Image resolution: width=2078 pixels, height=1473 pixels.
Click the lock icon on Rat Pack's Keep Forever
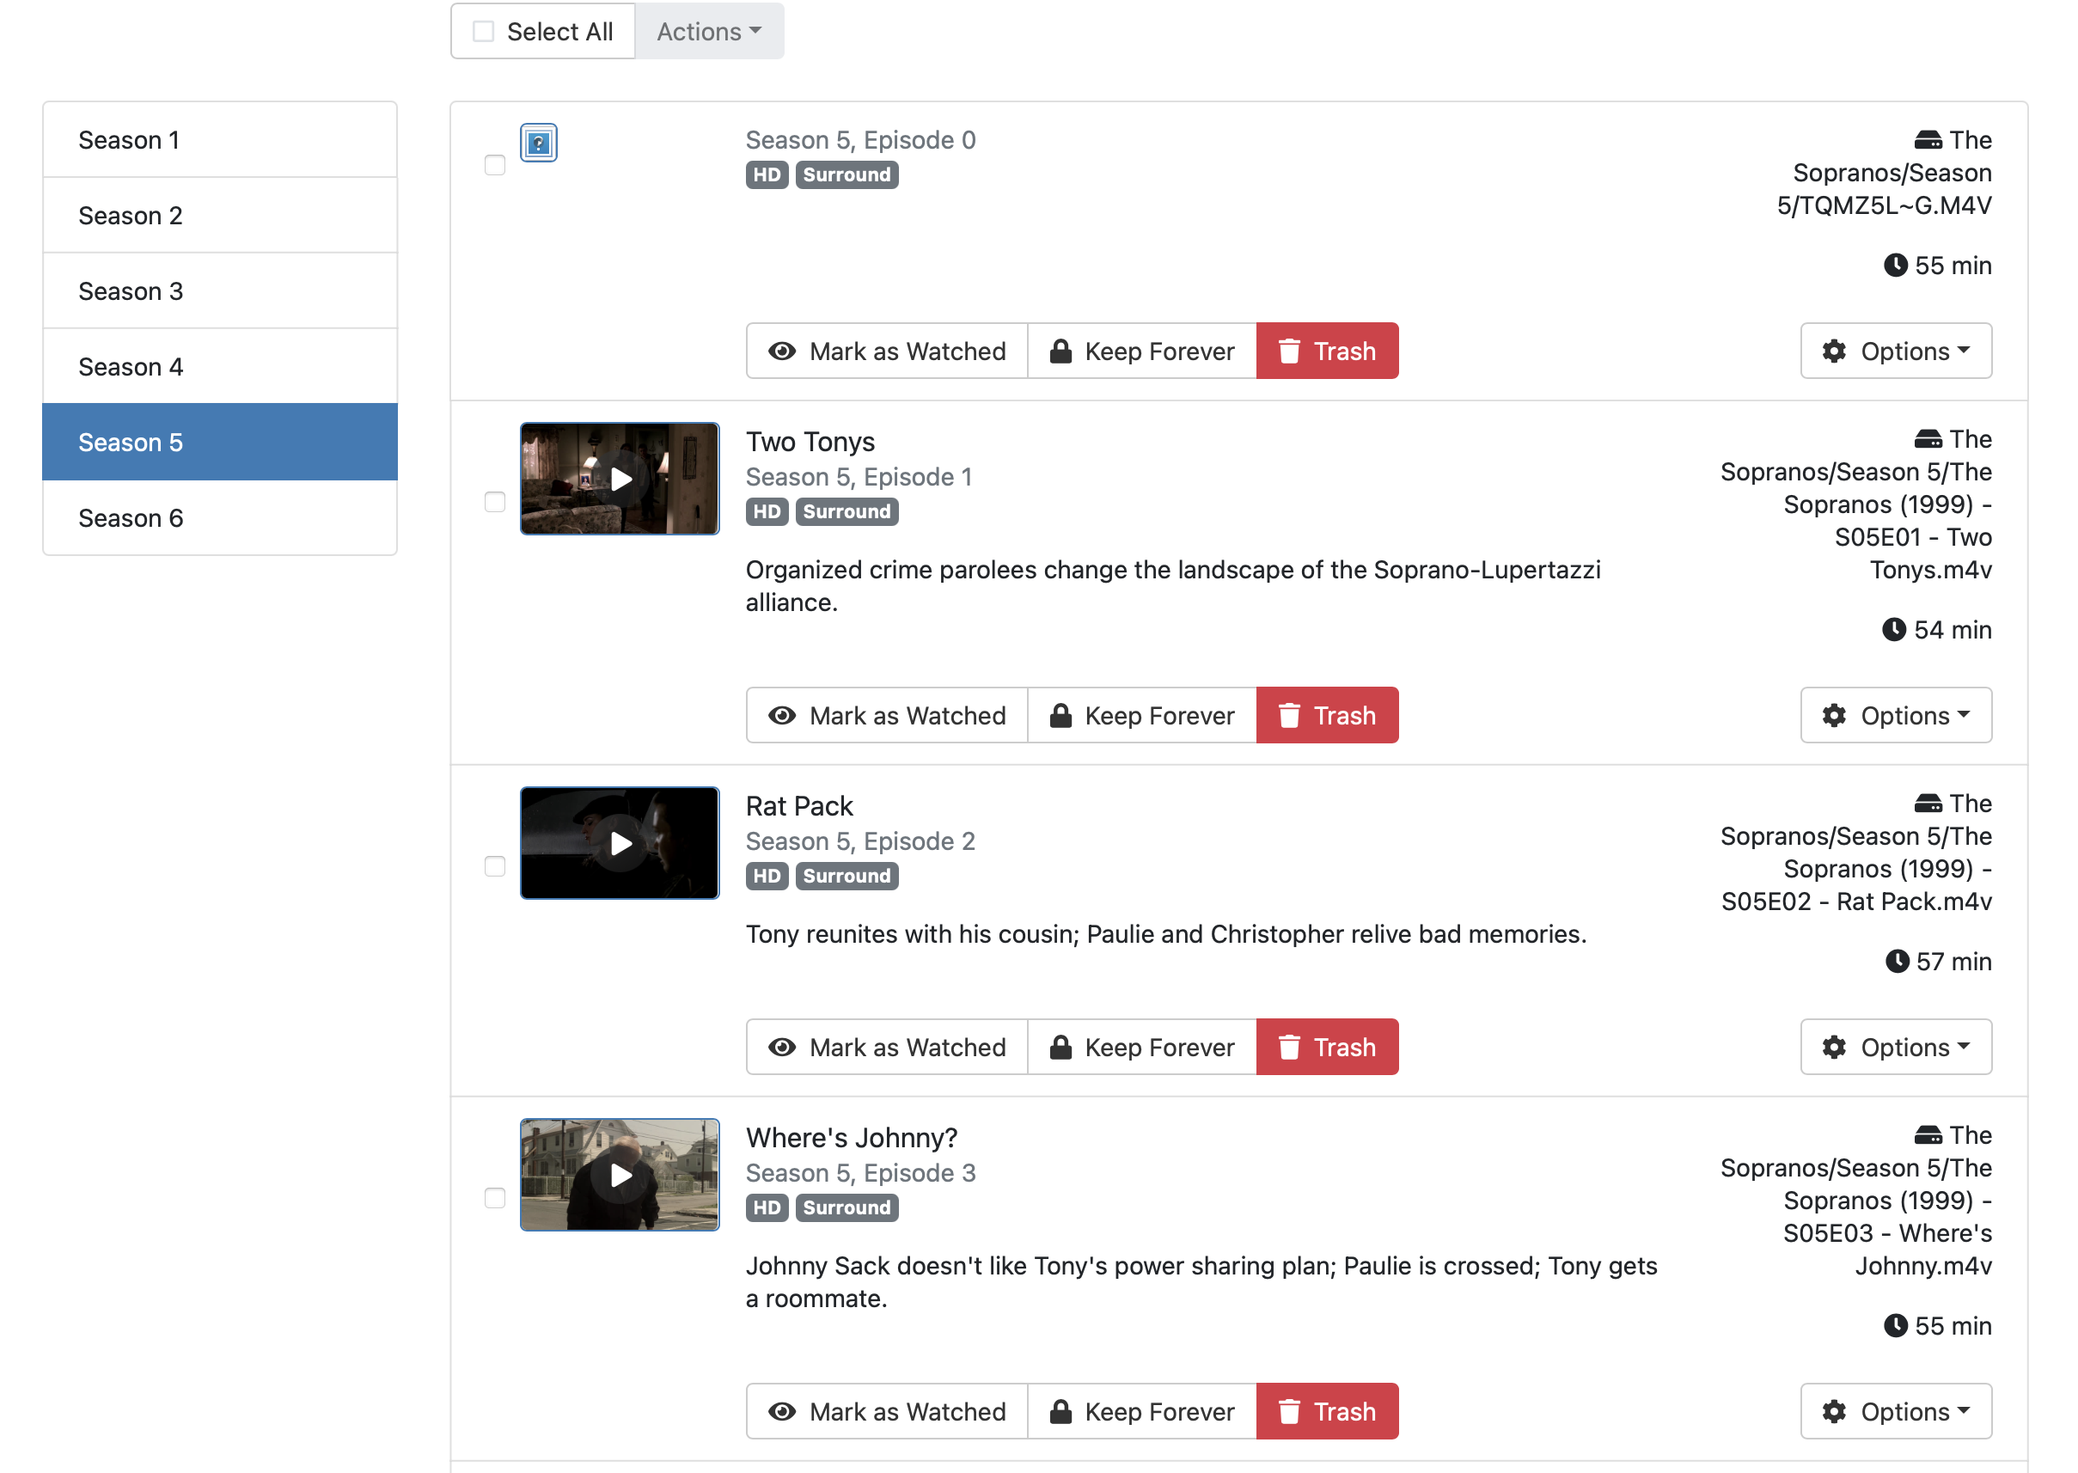[1060, 1048]
